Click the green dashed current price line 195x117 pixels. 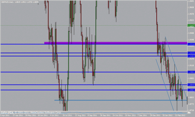[94, 26]
